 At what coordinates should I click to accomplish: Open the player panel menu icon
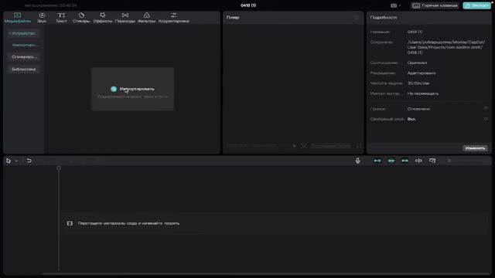[356, 18]
